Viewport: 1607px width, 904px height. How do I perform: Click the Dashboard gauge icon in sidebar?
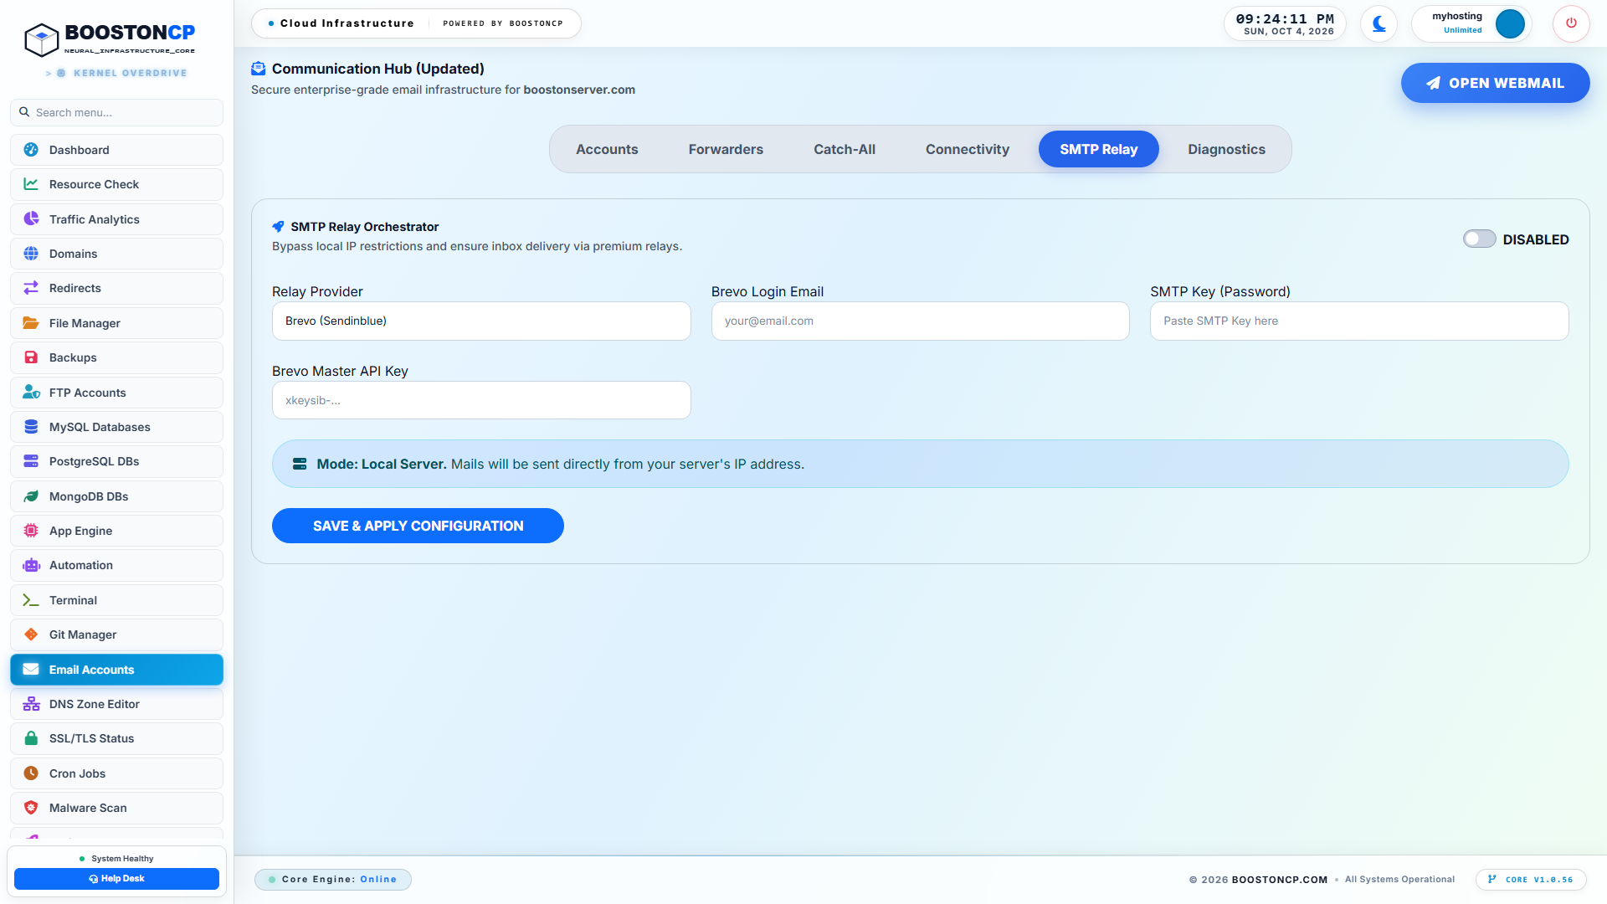31,150
